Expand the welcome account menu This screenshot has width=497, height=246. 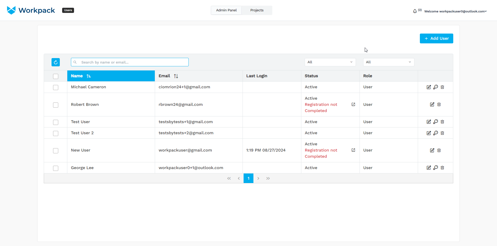point(455,11)
